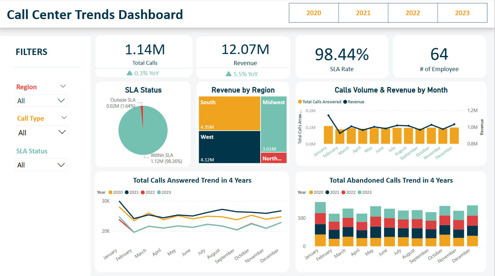
Task: Switch to the 2022 year tab
Action: point(413,13)
